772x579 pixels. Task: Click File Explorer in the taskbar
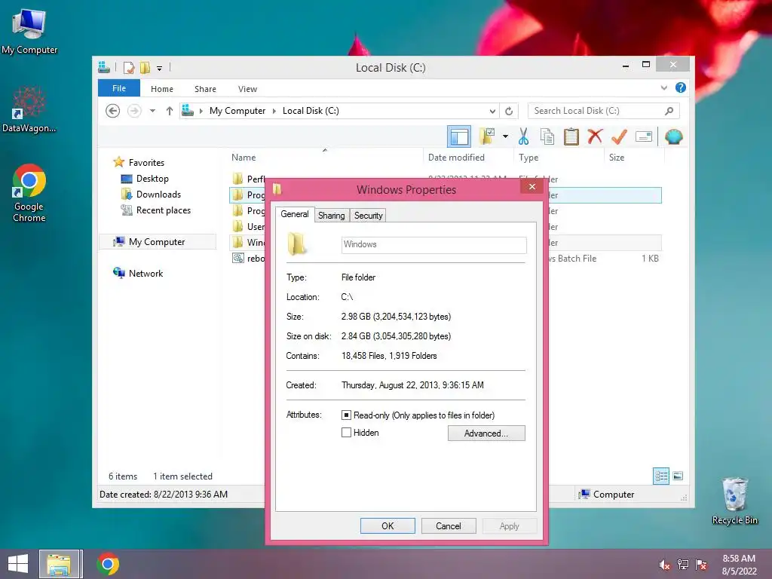59,564
